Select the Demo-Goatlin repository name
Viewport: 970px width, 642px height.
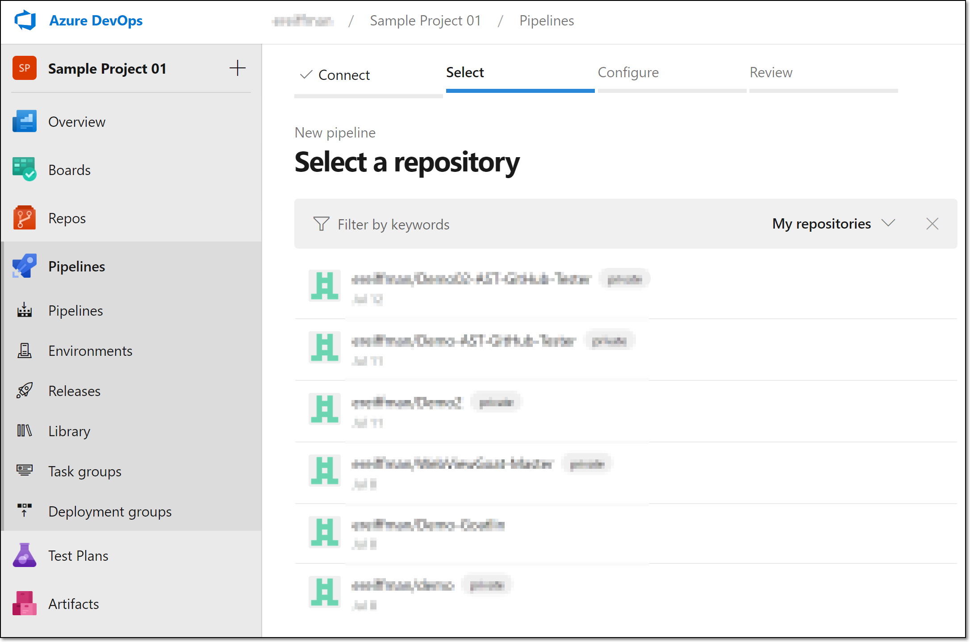[428, 525]
